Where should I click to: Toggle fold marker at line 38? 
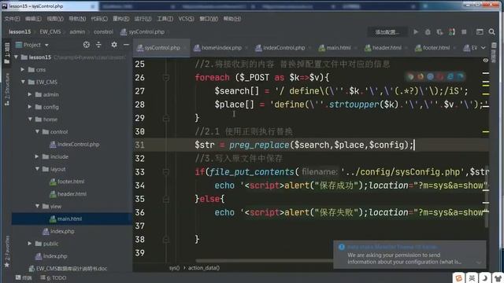coord(166,239)
